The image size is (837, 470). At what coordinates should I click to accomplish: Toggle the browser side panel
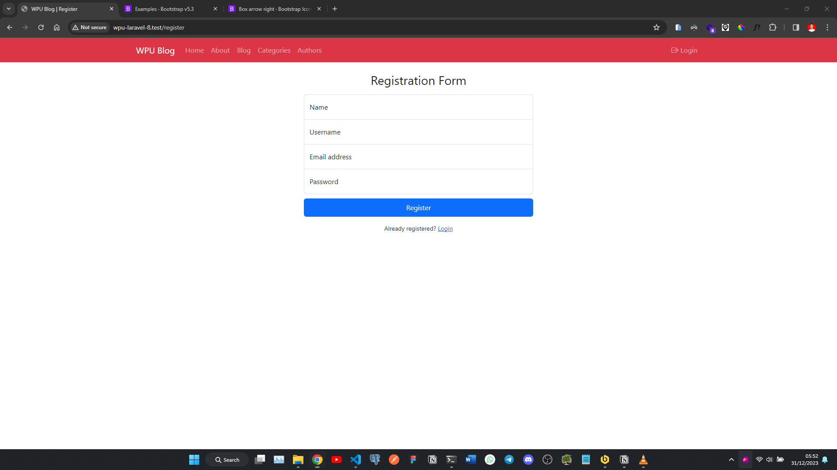[795, 27]
